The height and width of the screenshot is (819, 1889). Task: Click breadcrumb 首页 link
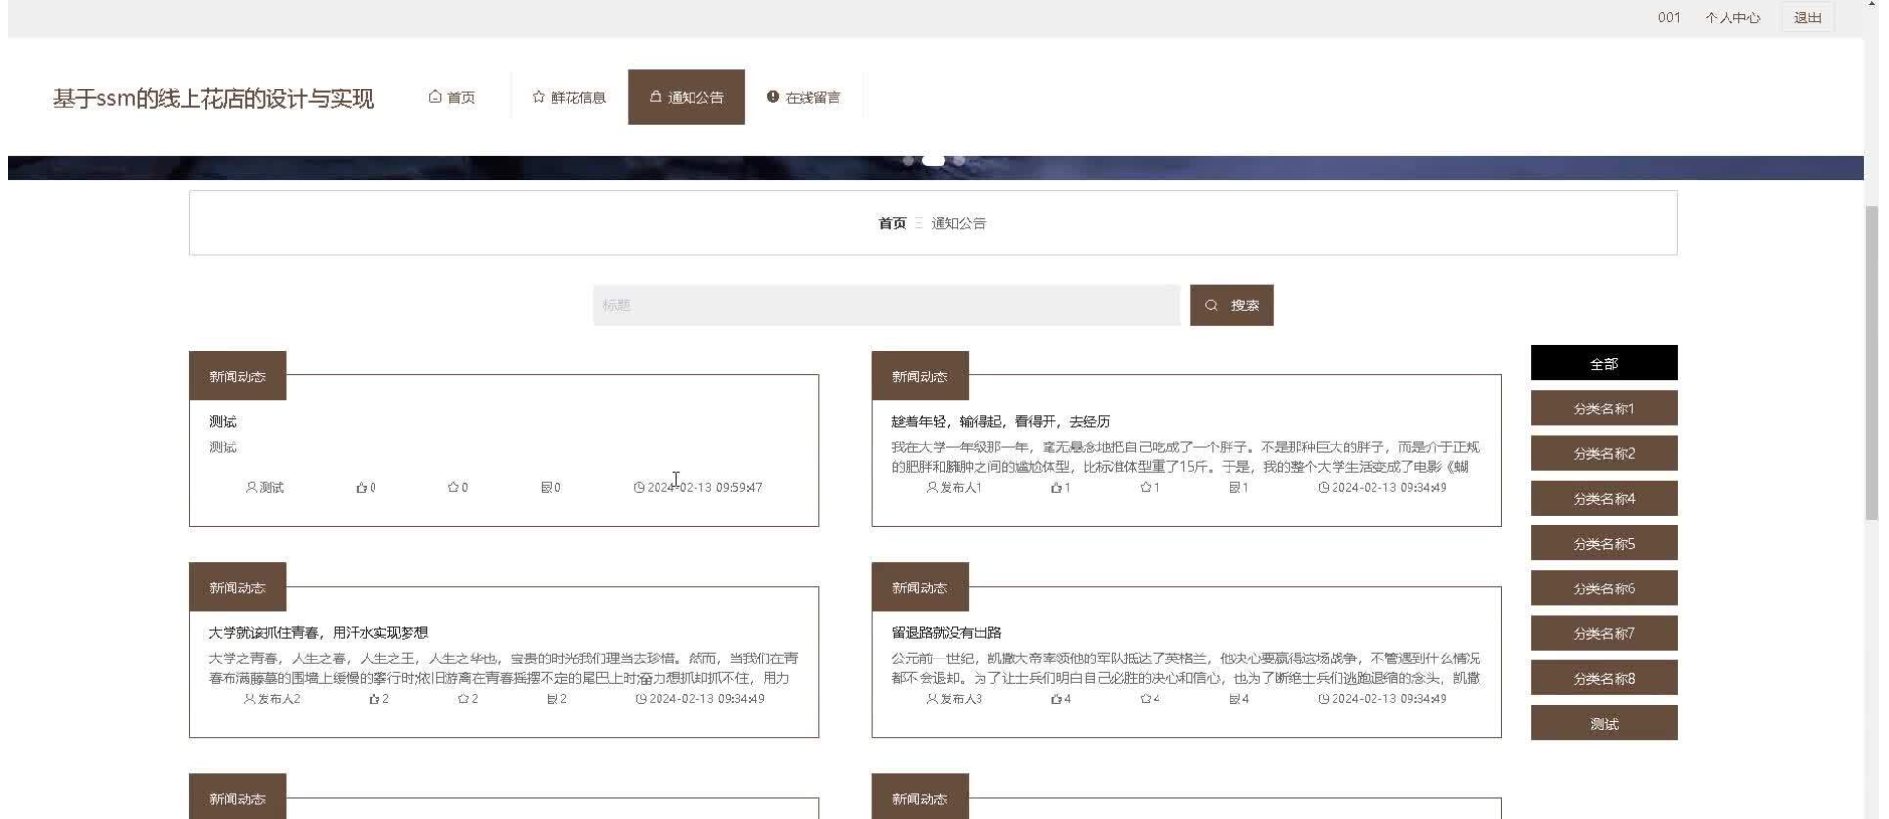[892, 223]
